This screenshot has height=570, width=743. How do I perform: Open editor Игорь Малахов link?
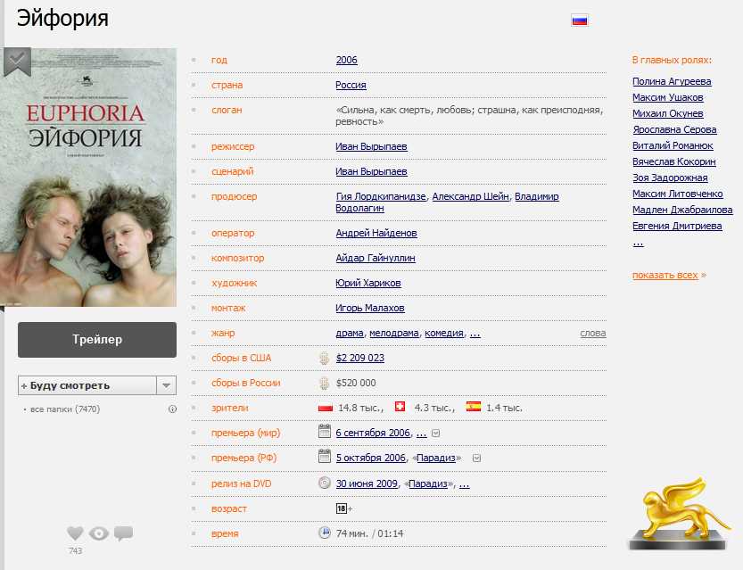[x=370, y=308]
